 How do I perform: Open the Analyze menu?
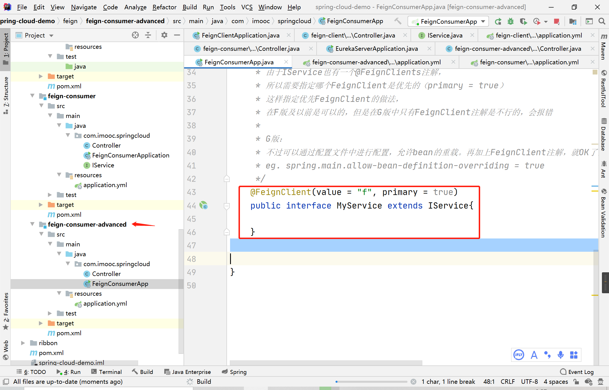tap(135, 7)
